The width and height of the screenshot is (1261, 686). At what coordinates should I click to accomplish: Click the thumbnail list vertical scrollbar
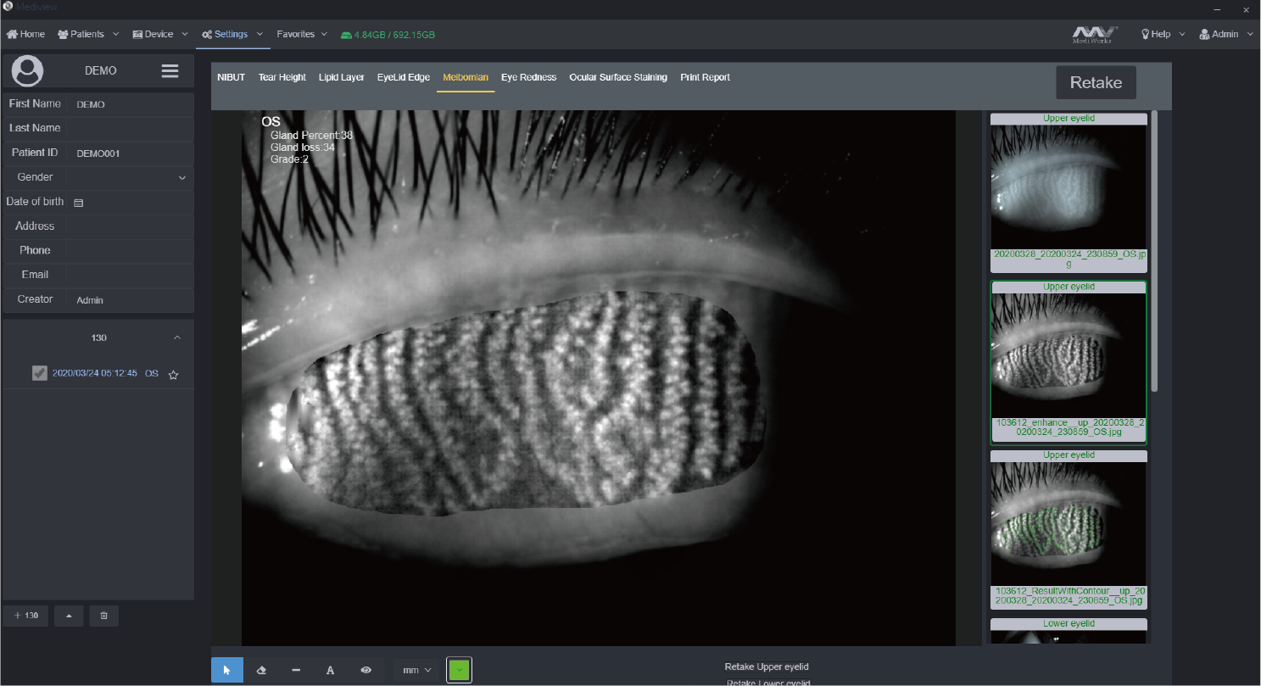coord(1154,251)
